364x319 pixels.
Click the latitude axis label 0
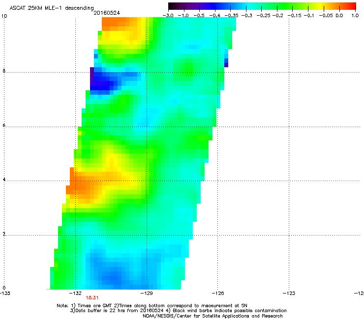coord(4,288)
